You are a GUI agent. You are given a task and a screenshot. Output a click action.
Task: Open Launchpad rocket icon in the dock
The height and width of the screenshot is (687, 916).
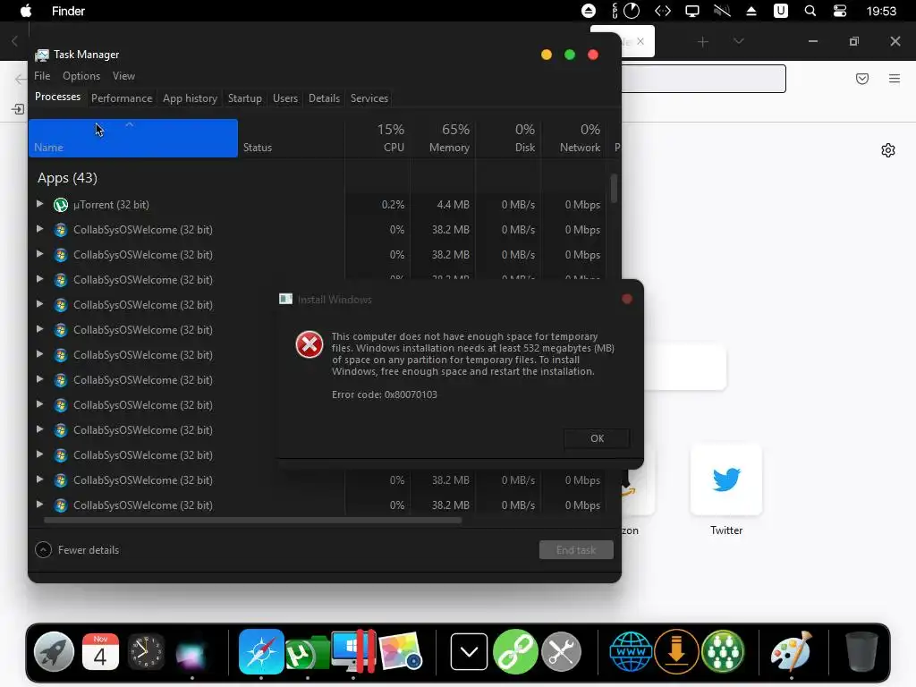(x=54, y=651)
